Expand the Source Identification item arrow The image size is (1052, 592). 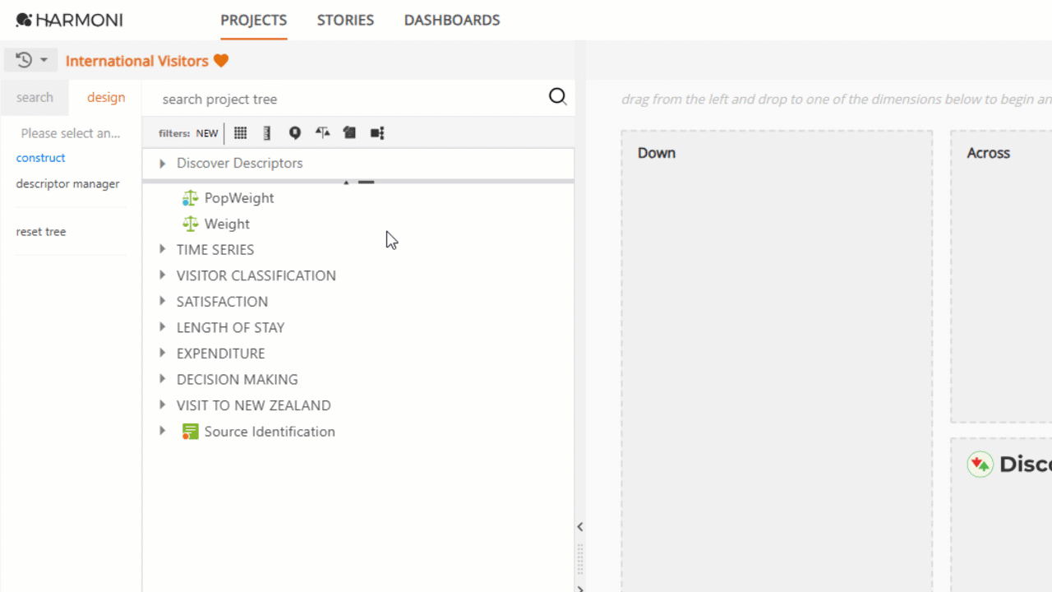(162, 431)
